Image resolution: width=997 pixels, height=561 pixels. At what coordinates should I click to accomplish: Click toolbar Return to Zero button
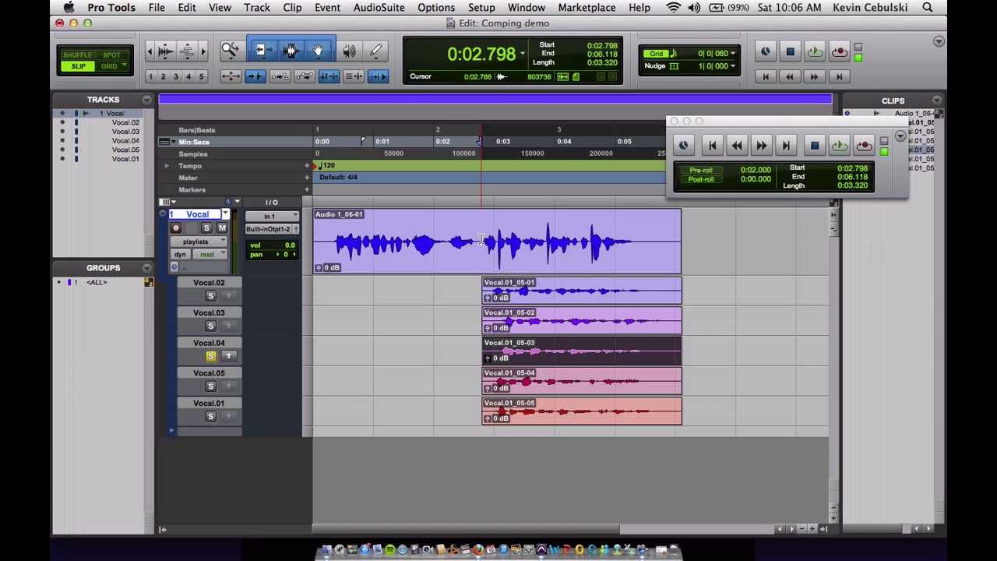[x=766, y=76]
